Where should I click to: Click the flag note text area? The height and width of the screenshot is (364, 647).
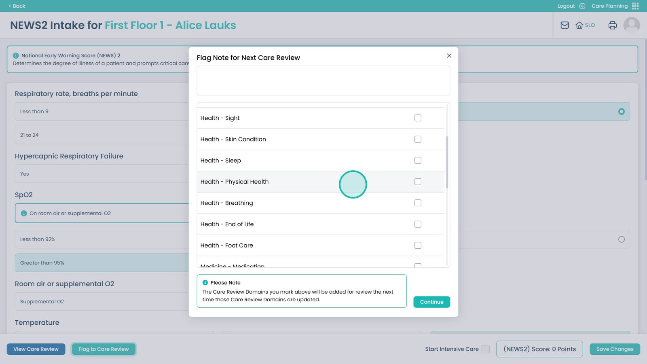pos(323,81)
